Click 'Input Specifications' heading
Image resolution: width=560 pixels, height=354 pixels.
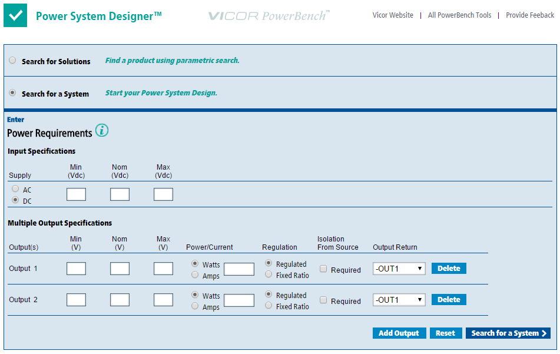pos(41,151)
